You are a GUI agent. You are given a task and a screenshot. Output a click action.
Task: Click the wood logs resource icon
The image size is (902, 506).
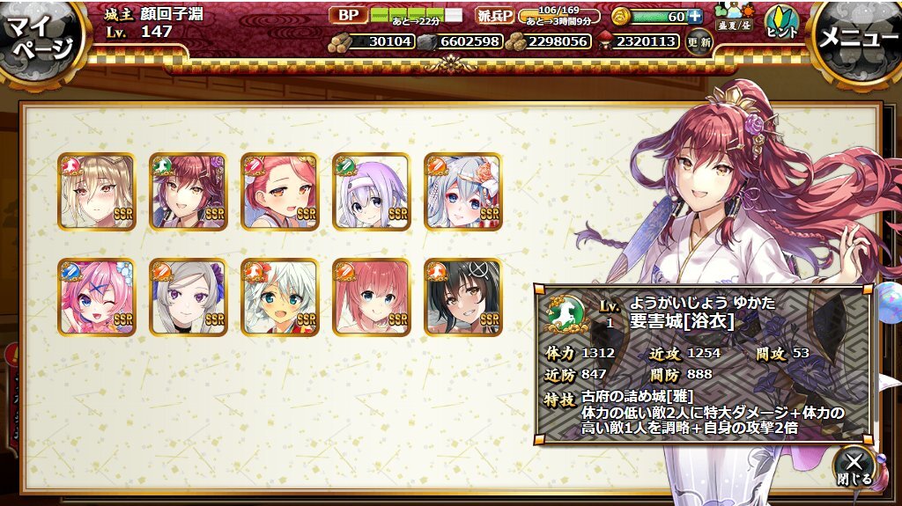pyautogui.click(x=339, y=42)
